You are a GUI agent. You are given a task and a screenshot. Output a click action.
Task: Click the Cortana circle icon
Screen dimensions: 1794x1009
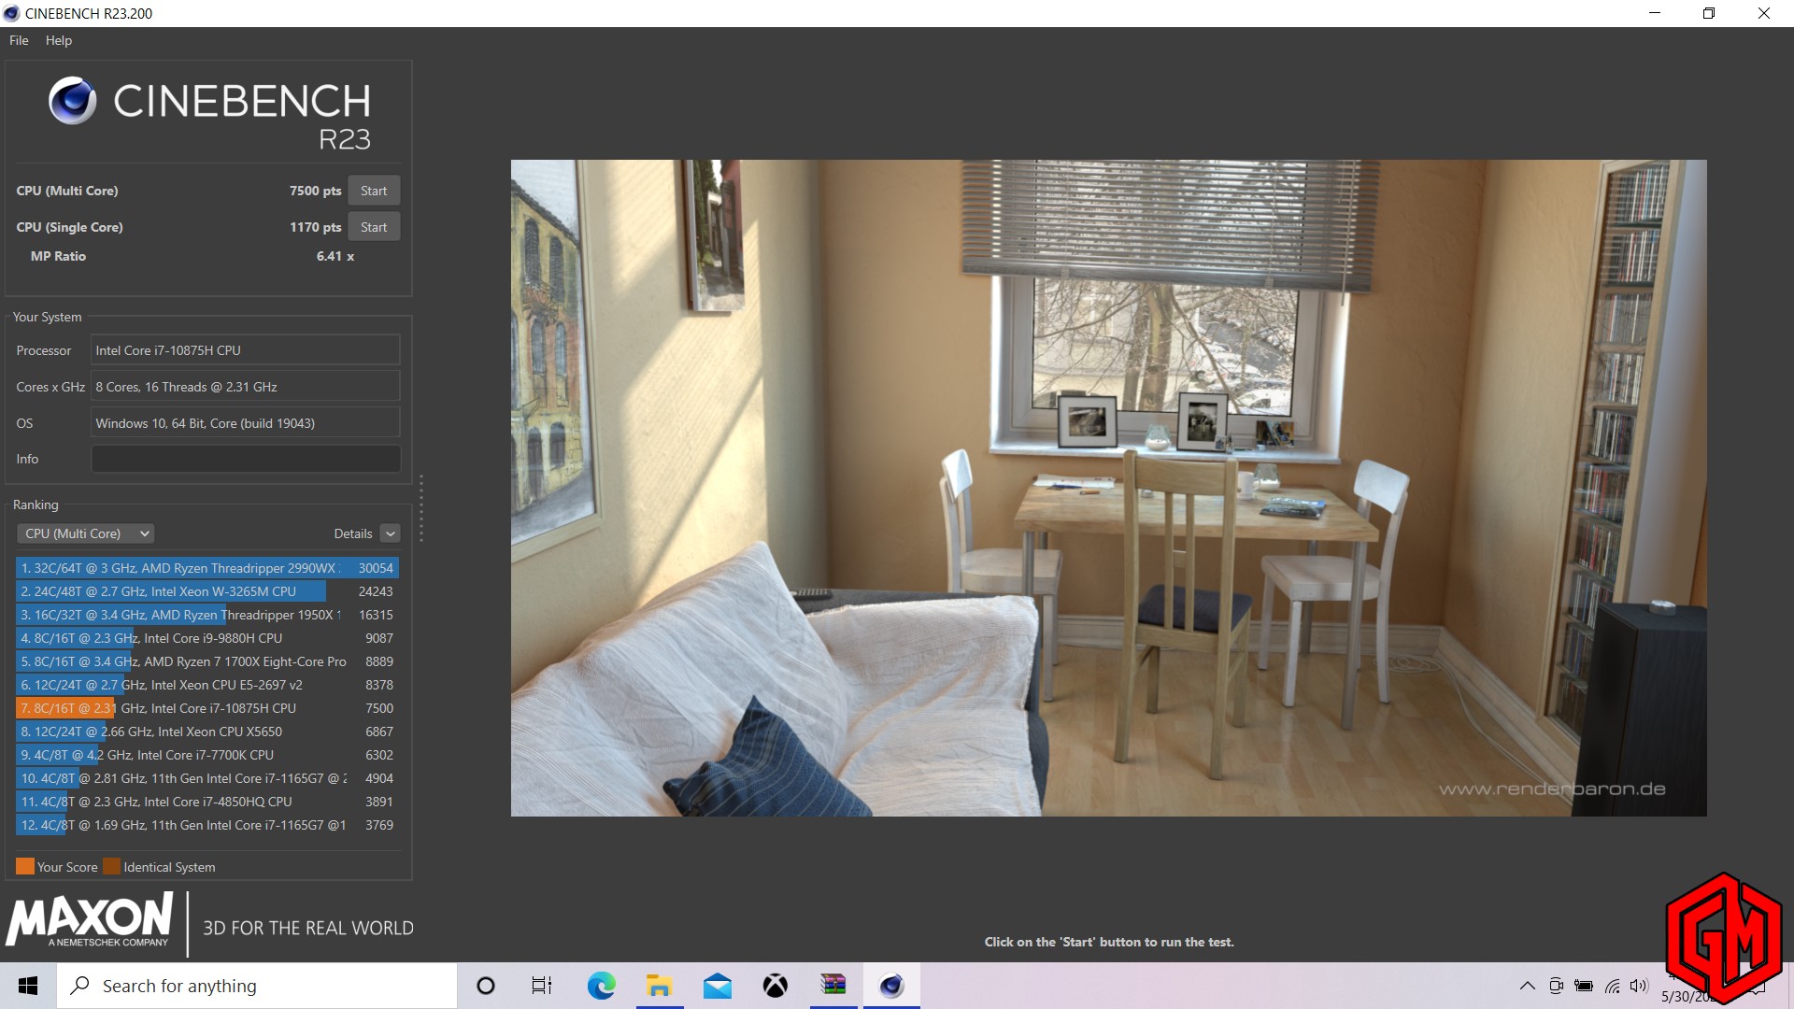[x=485, y=986]
